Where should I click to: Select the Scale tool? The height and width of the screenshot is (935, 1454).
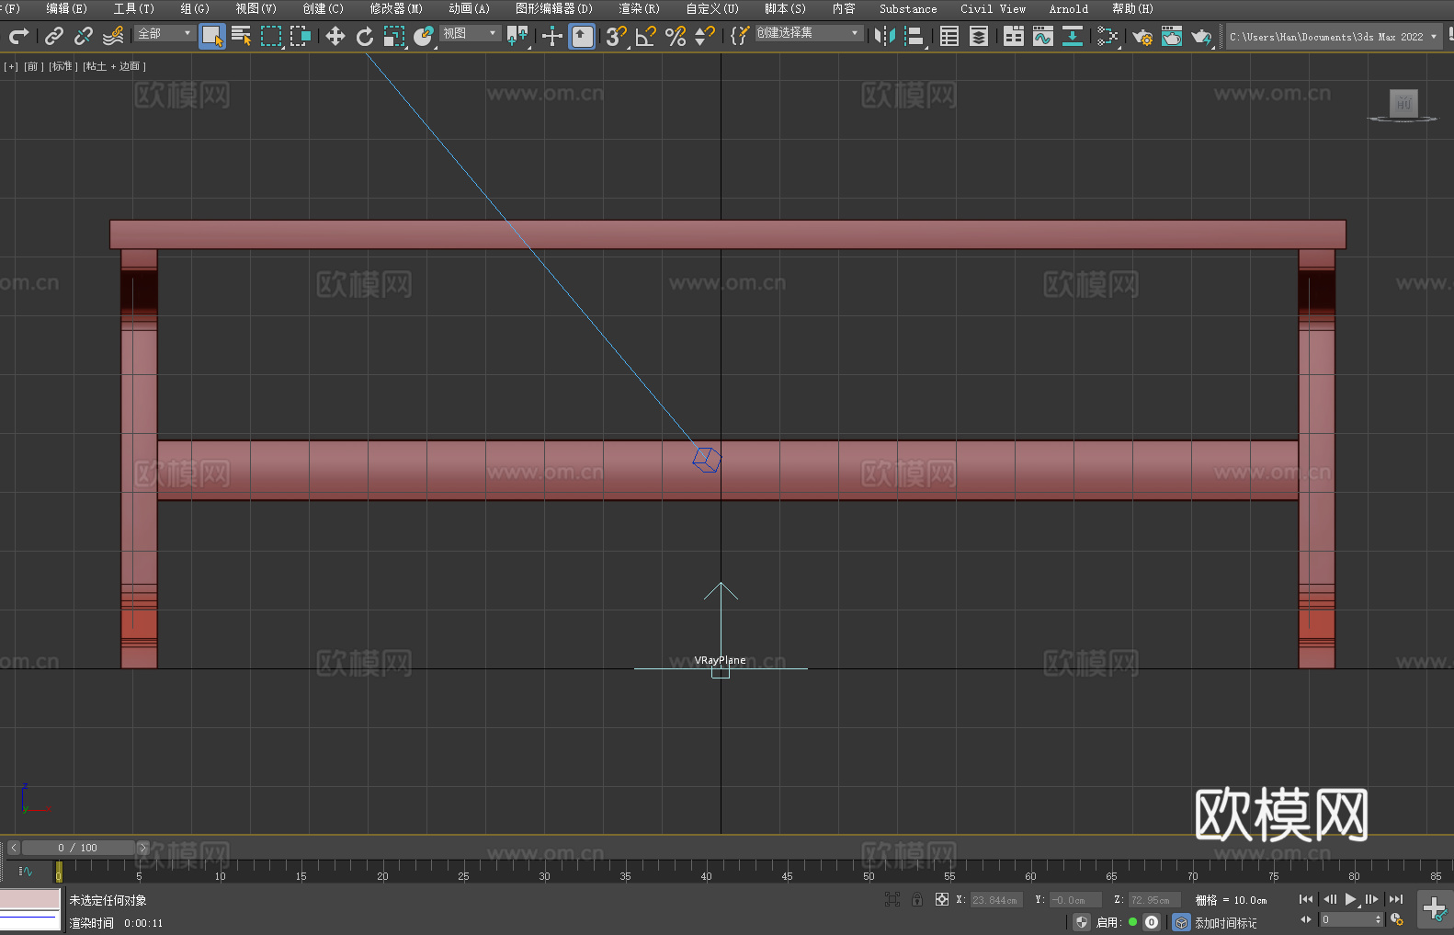point(394,36)
